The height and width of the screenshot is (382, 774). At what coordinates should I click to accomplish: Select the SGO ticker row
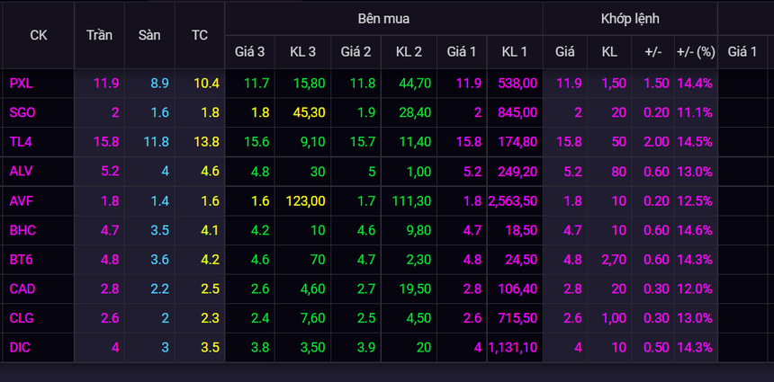(22, 112)
